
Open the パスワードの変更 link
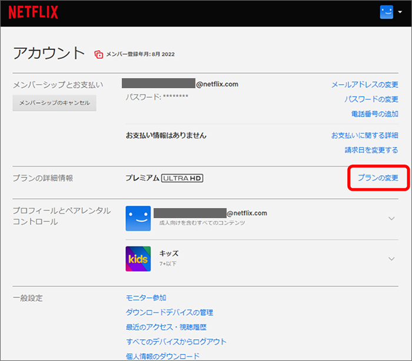click(x=371, y=99)
